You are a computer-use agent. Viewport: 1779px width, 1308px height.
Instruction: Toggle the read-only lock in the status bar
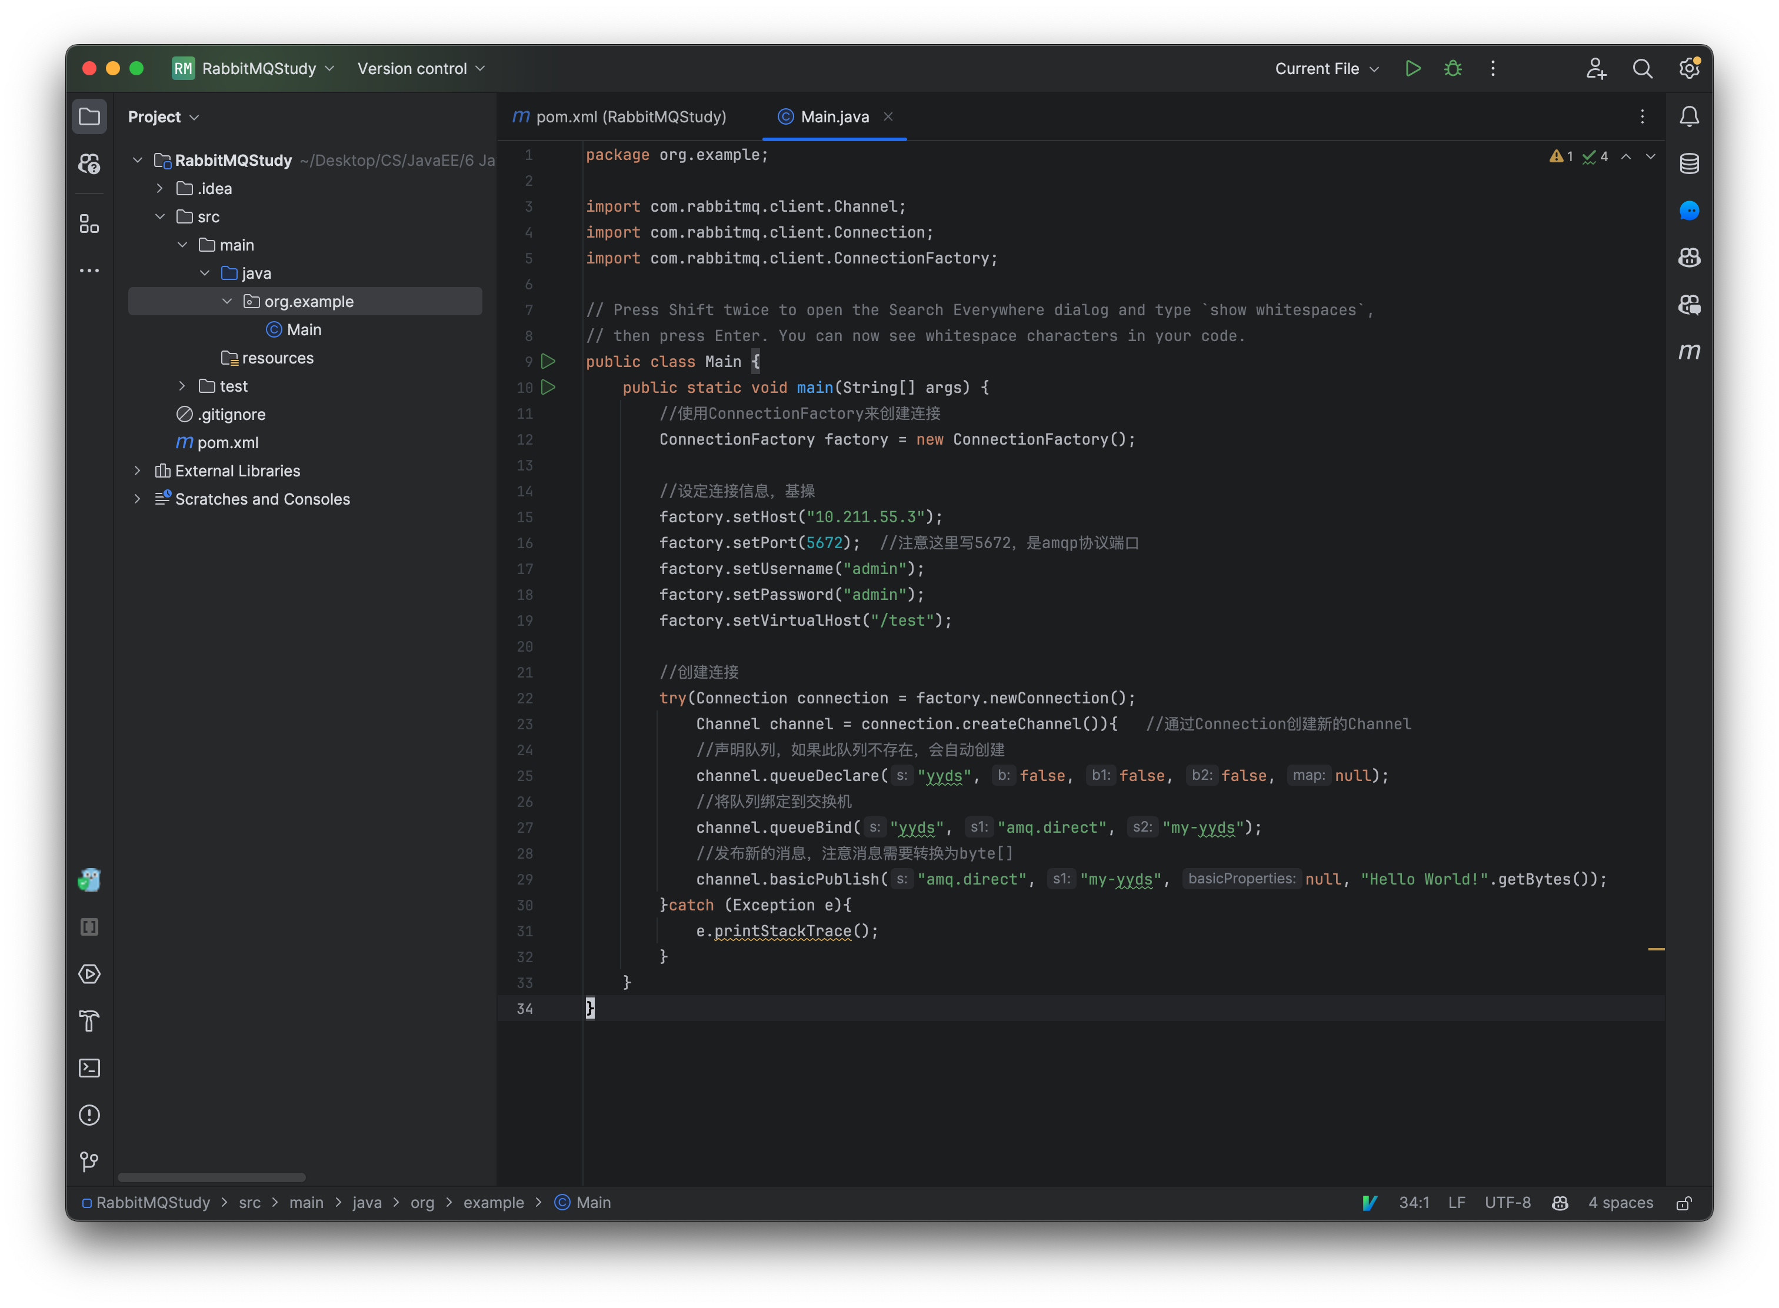(x=1684, y=1203)
